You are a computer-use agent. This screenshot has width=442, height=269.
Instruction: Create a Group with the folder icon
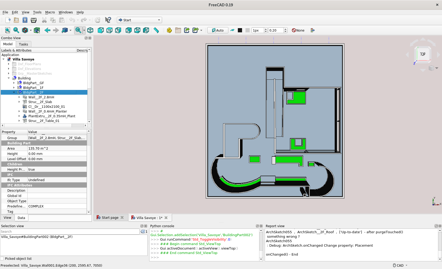pyautogui.click(x=178, y=30)
